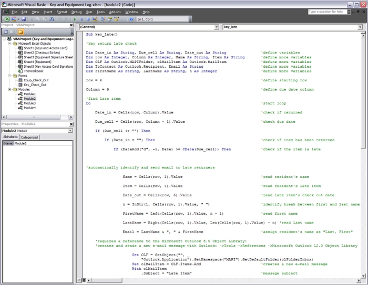Open the (General) object dropdown
This screenshot has width=368, height=285.
(x=217, y=26)
